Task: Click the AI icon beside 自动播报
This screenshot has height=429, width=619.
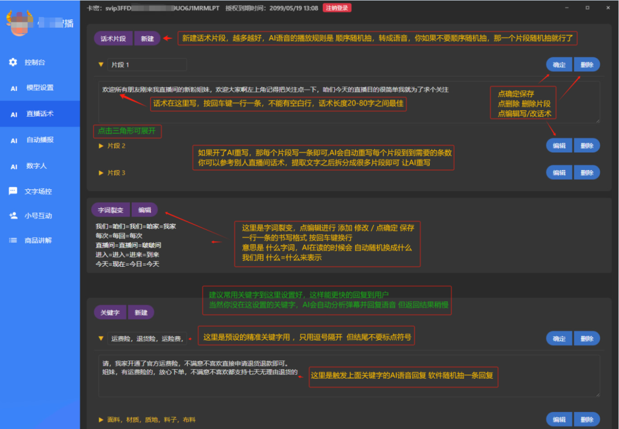Action: [x=14, y=140]
